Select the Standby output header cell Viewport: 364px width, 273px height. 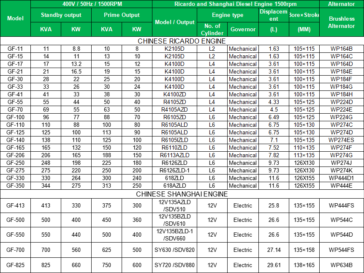click(x=61, y=15)
